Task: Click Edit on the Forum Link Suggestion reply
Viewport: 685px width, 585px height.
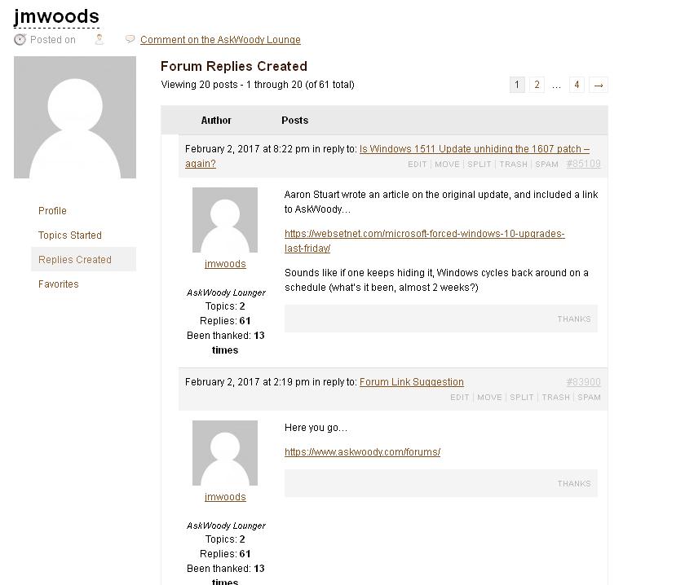Action: [460, 398]
